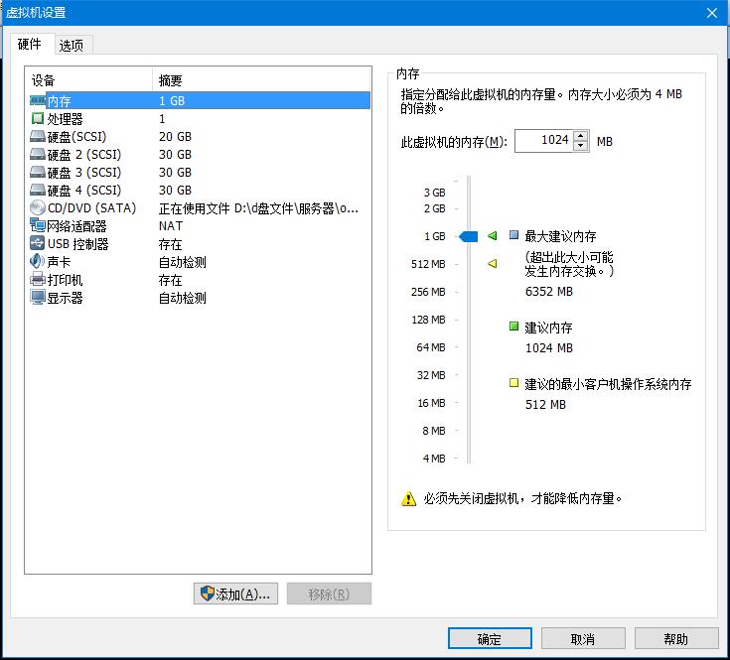This screenshot has height=660, width=730.
Task: Click the blue 最大建议内存 legend square
Action: (513, 234)
